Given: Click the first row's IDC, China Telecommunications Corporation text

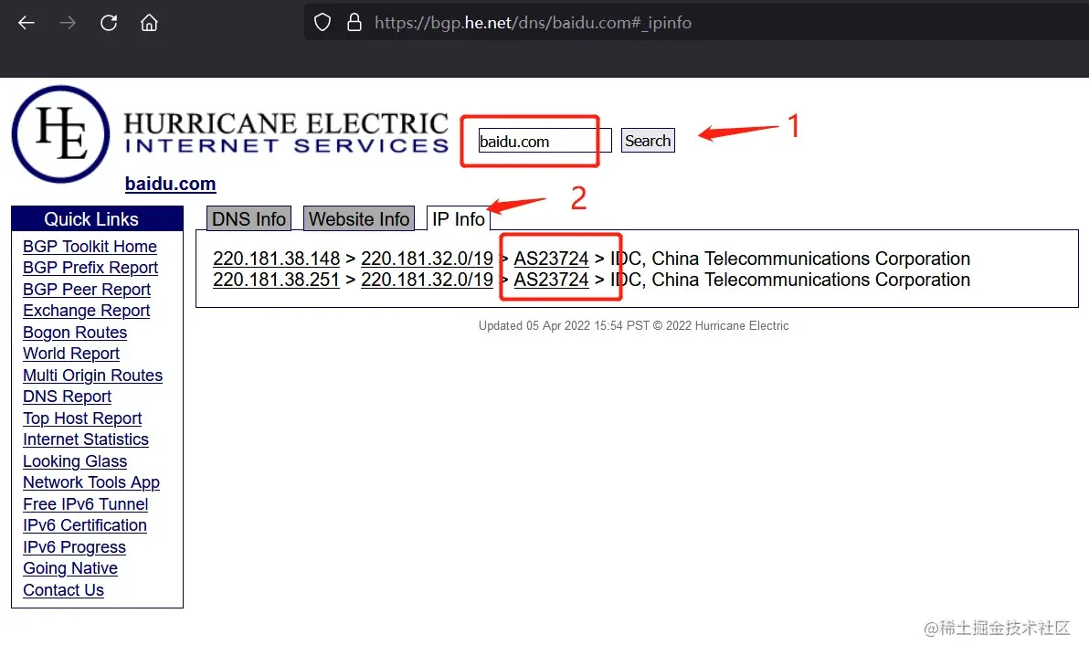Looking at the screenshot, I should point(789,259).
